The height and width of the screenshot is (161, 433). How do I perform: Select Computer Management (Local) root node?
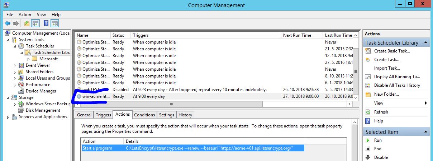click(x=41, y=33)
